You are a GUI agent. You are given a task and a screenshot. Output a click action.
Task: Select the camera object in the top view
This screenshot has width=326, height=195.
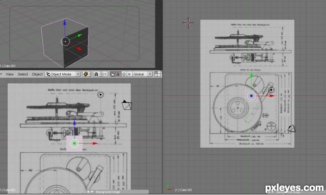(x=291, y=128)
